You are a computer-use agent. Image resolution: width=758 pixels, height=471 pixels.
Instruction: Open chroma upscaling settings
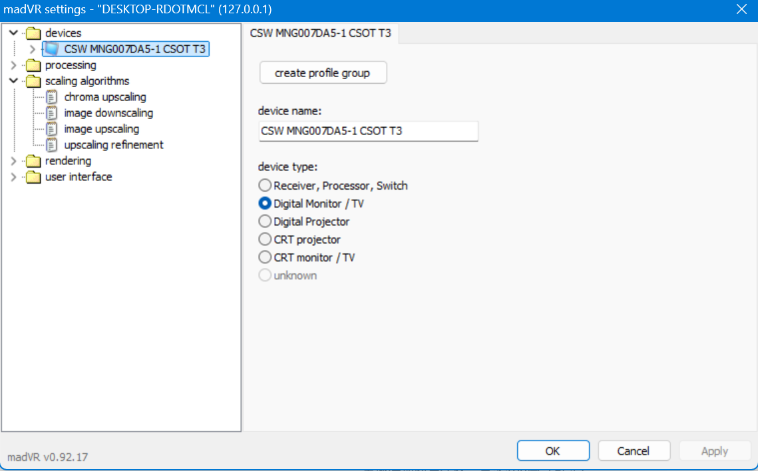click(105, 97)
